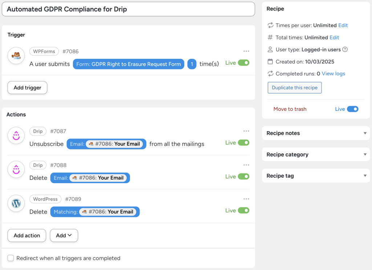The width and height of the screenshot is (372, 270).
Task: Open the Add dropdown below the actions
Action: click(x=64, y=235)
